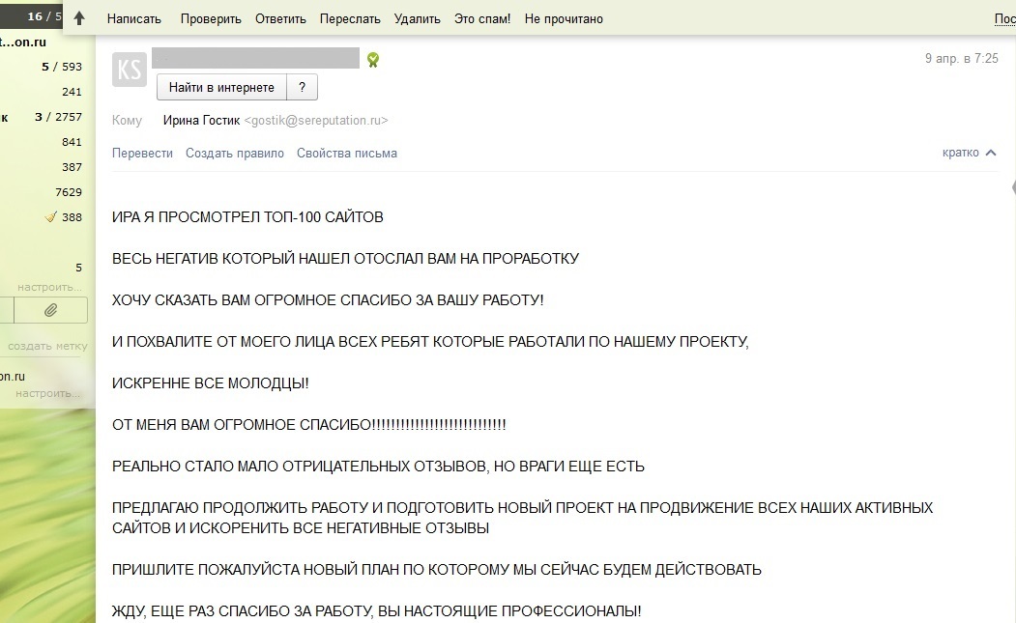Click the Создать правило link
Screen dimensions: 1016x623
point(235,153)
